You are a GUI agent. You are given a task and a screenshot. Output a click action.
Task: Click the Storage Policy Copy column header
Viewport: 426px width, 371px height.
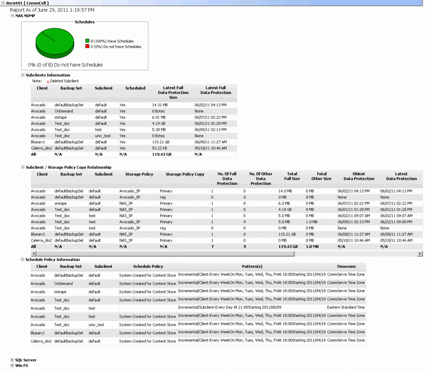coord(185,174)
